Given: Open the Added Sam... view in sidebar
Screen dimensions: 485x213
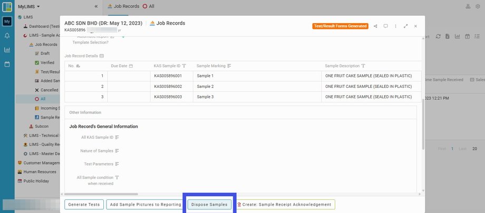Looking at the screenshot, I should click(x=47, y=81).
